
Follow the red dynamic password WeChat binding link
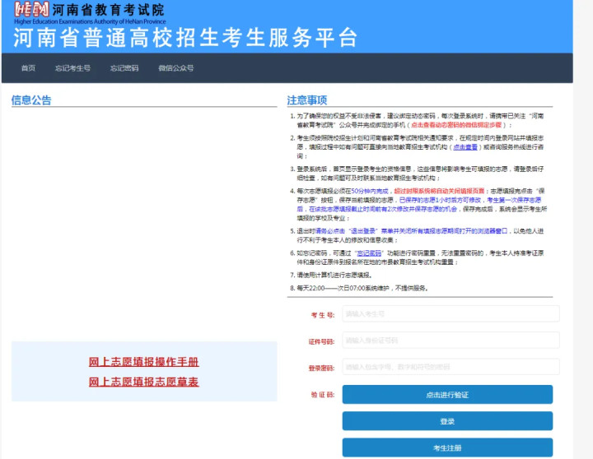pyautogui.click(x=456, y=125)
